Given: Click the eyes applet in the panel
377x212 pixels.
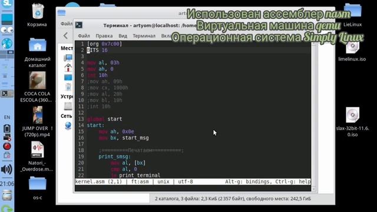Looking at the screenshot, I should (7, 30).
